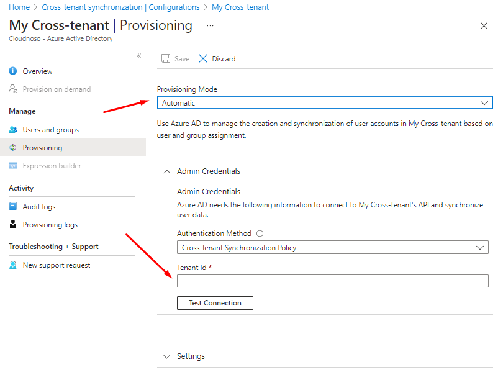Image resolution: width=498 pixels, height=380 pixels.
Task: Click the Users and groups icon
Action: pyautogui.click(x=13, y=130)
